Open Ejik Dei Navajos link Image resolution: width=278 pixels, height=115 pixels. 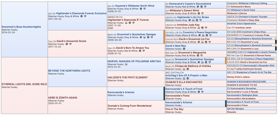coord(235,109)
